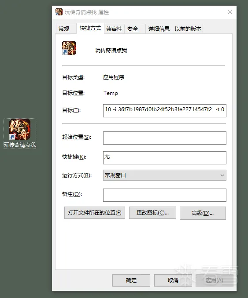Click the large shortcut icon in dialog
This screenshot has width=248, height=298.
[x=69, y=48]
